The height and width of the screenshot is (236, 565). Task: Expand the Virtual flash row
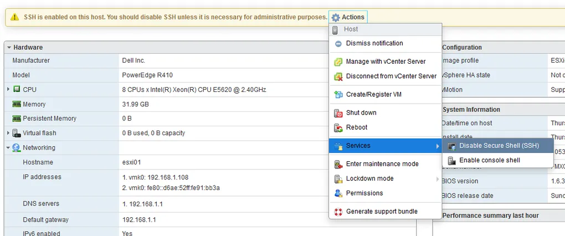[8, 133]
